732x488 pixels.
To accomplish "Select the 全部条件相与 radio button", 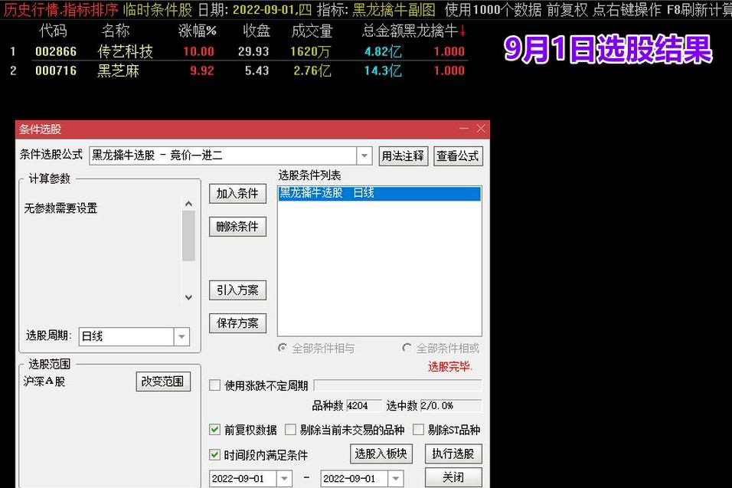I will tap(282, 348).
